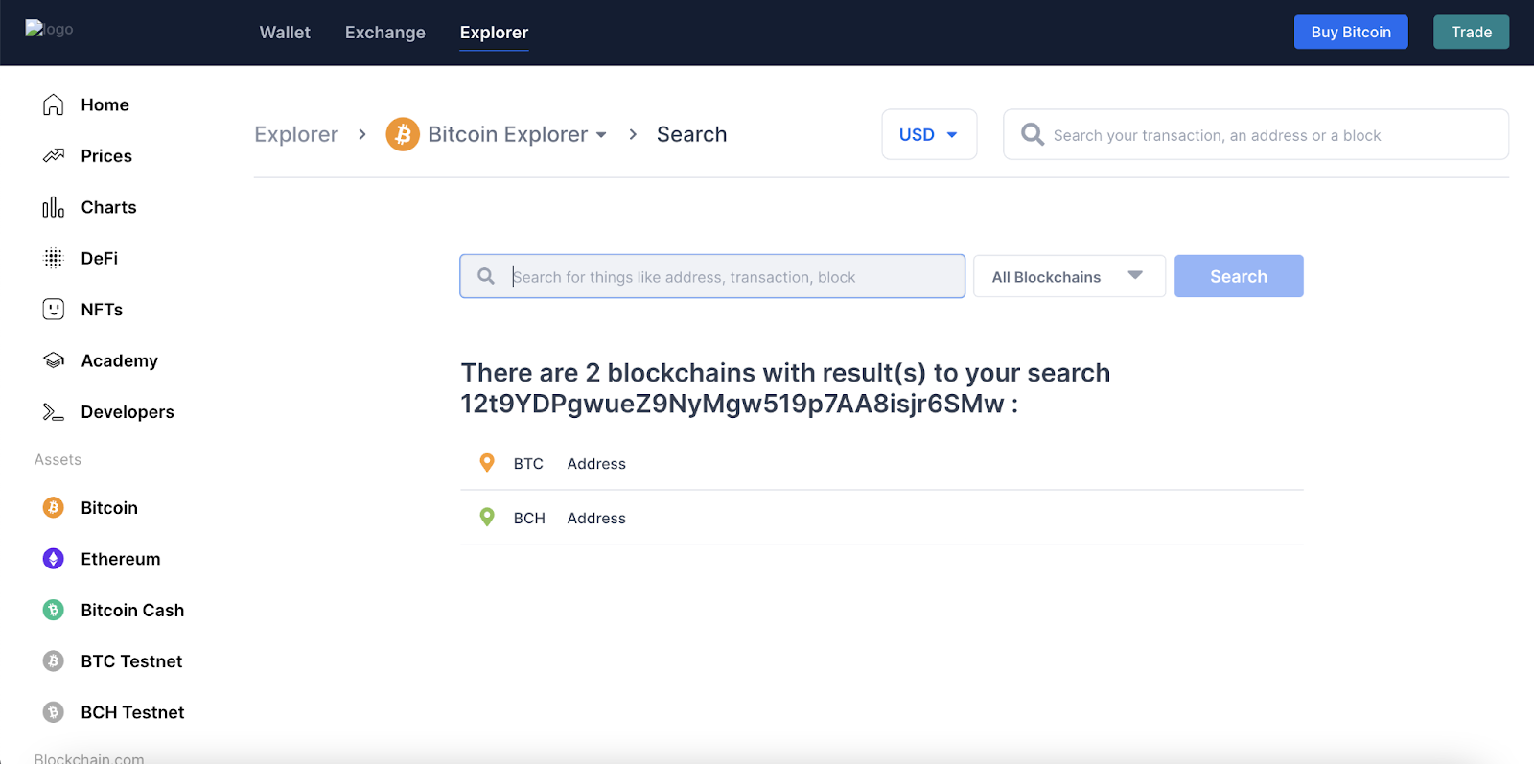Click the Assets section heading

pyautogui.click(x=58, y=459)
